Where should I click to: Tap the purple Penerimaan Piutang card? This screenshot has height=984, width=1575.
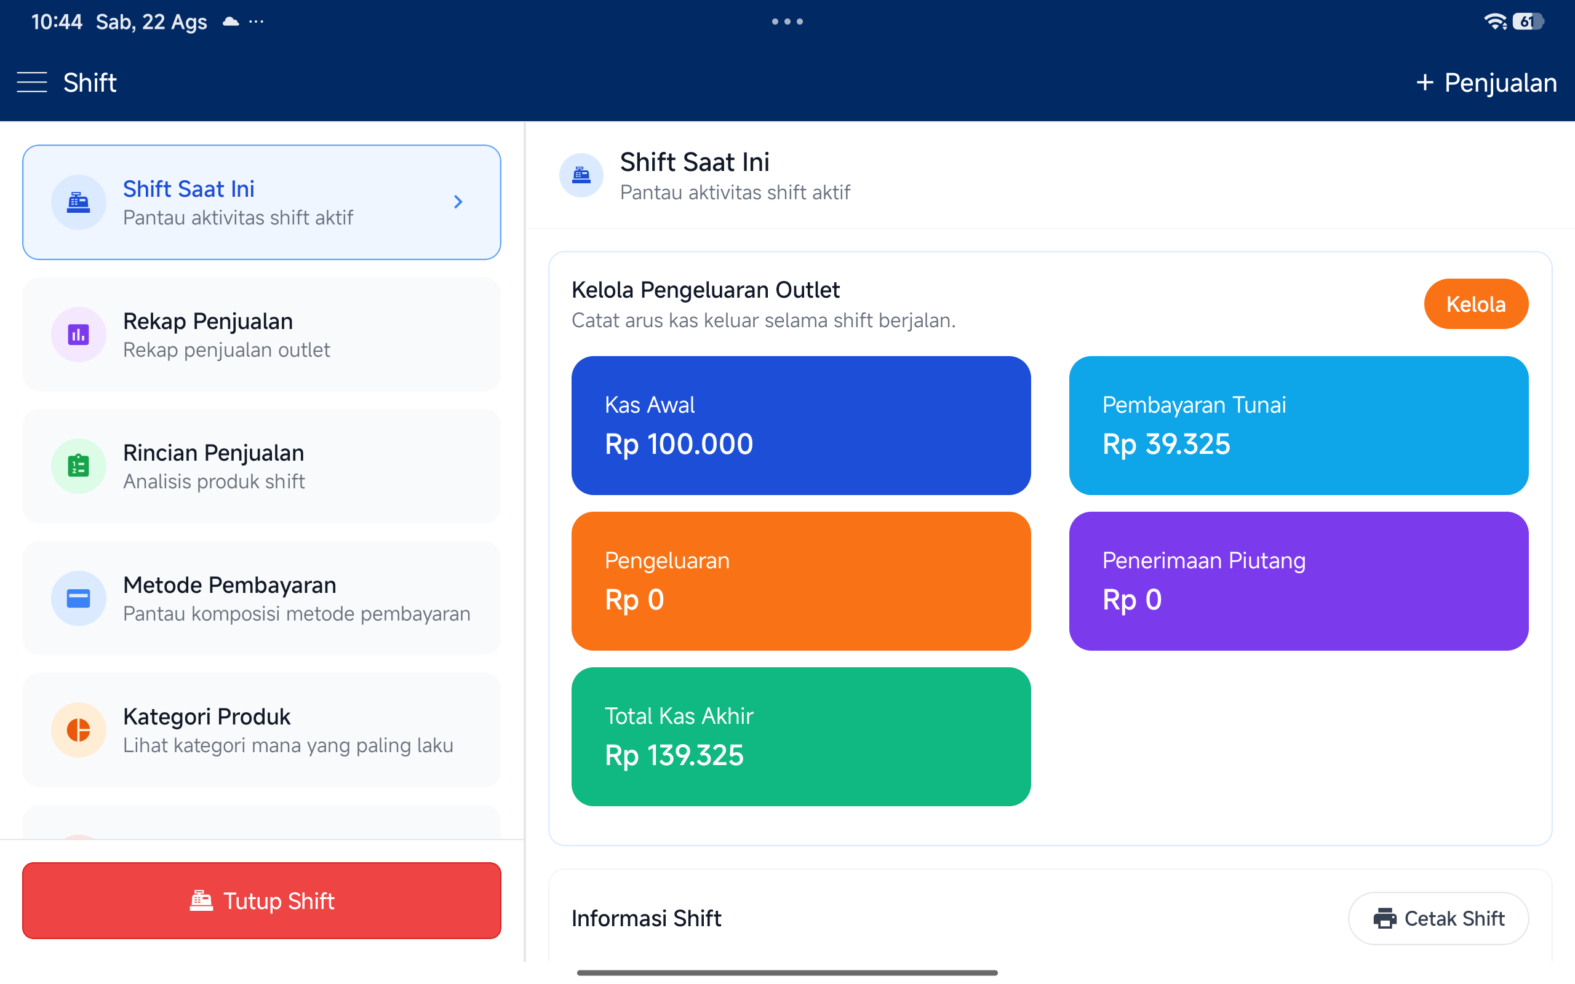point(1298,581)
